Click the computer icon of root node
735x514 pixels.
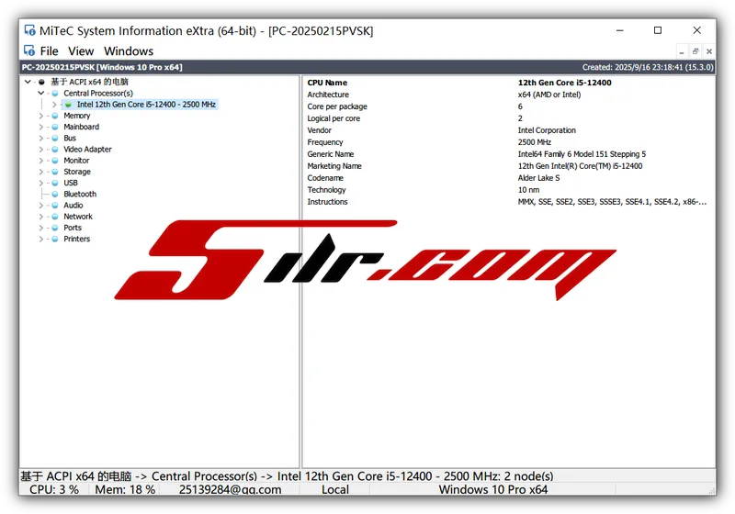(x=41, y=82)
